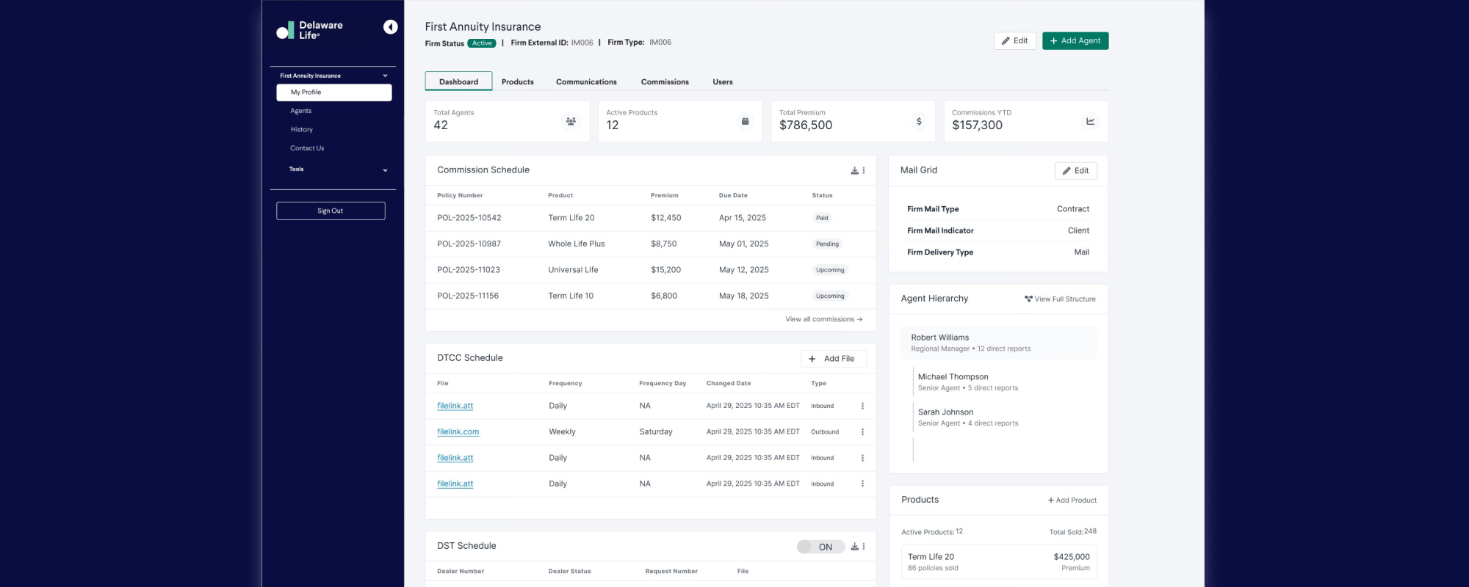Click the Sign Out button
Screen dimensions: 1469x587
331,211
